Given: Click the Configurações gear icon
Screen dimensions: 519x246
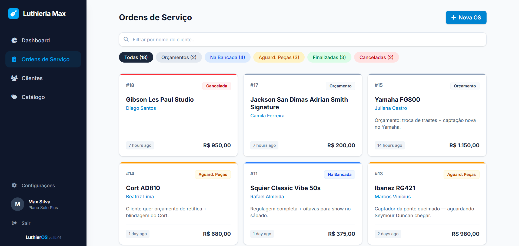Looking at the screenshot, I should [x=14, y=185].
